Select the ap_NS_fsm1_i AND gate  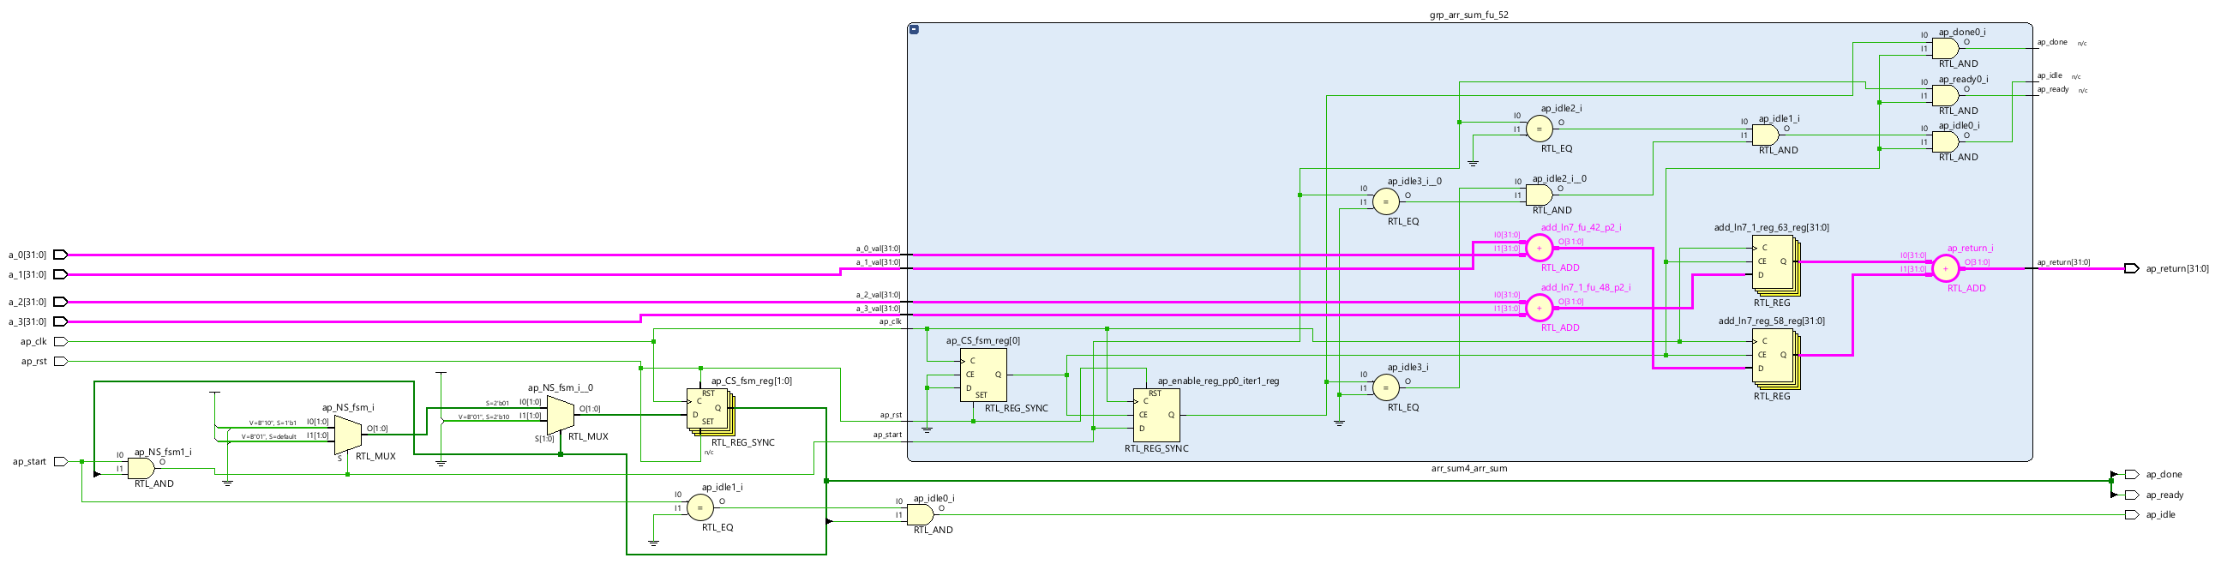click(141, 469)
